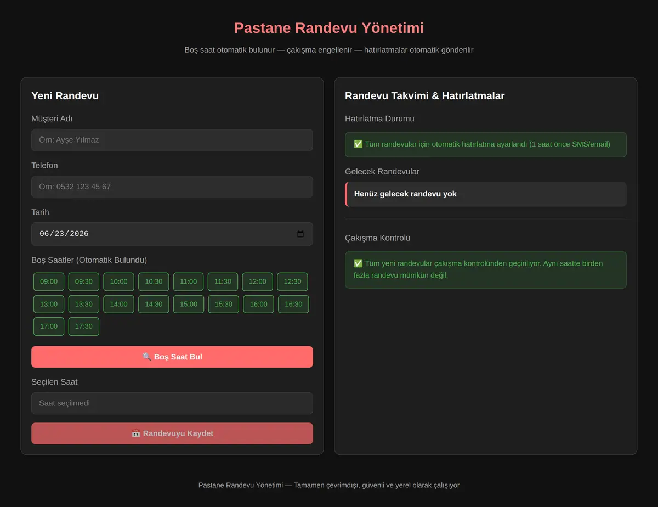The image size is (658, 507).
Task: Click the date value 06/23/2026
Action: [x=64, y=234]
